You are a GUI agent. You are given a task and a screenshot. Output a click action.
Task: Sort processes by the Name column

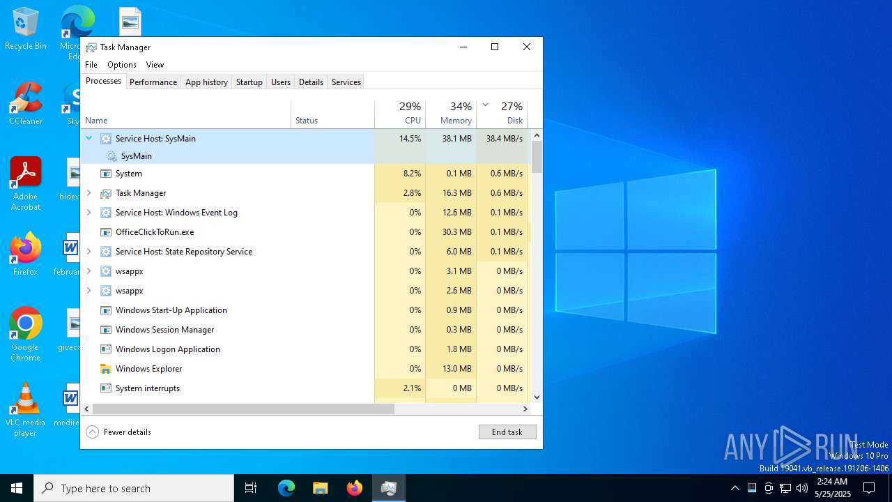(x=185, y=114)
